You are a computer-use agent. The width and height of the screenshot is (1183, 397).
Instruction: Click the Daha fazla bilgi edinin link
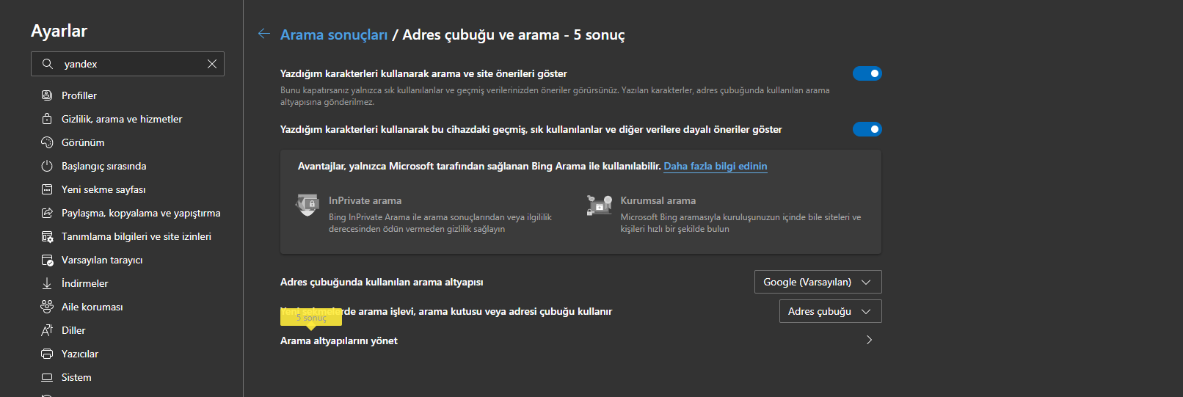click(x=715, y=166)
